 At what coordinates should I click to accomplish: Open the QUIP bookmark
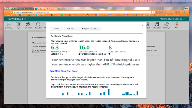coord(37,15)
